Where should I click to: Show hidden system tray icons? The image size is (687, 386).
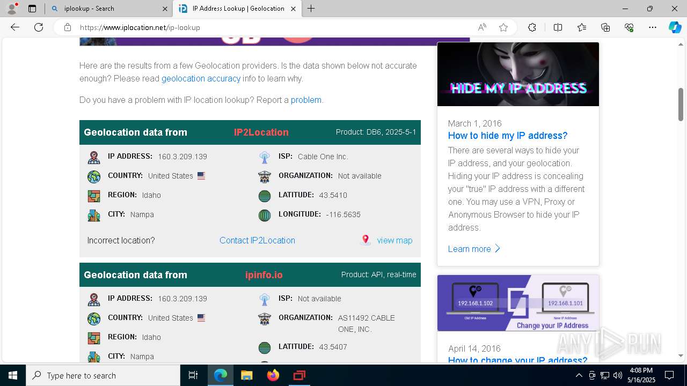click(579, 375)
